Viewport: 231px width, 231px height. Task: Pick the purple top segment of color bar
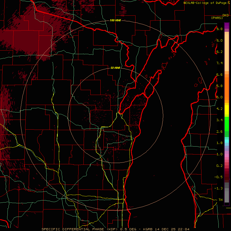pyautogui.click(x=227, y=26)
